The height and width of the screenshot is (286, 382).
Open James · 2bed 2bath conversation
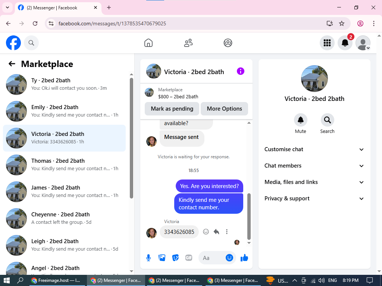[x=64, y=192]
